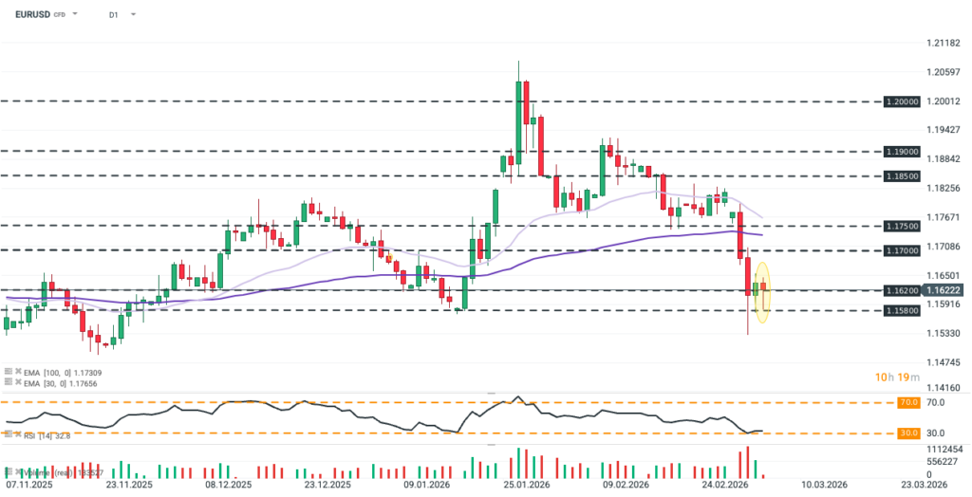
Task: Open RSI 14 indicator settings icon
Action: (9, 433)
